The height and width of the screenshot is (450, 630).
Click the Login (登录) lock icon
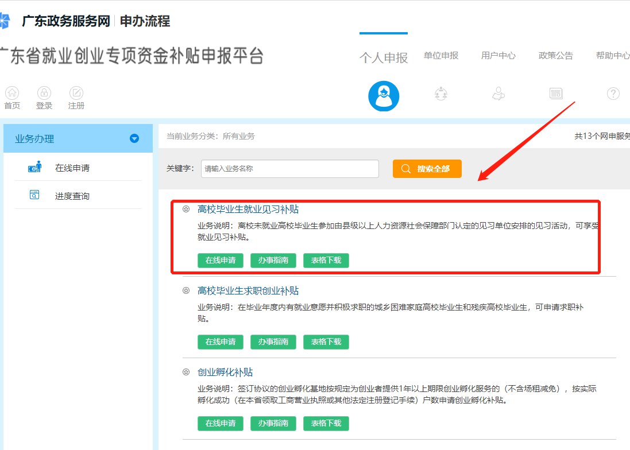click(x=44, y=93)
